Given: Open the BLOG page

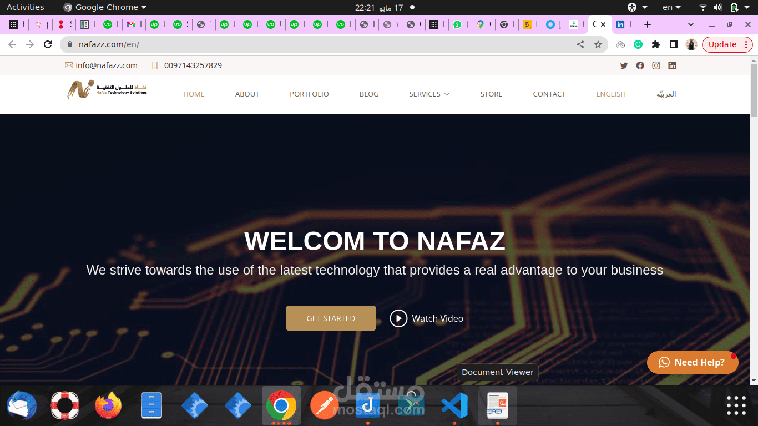Looking at the screenshot, I should (369, 94).
